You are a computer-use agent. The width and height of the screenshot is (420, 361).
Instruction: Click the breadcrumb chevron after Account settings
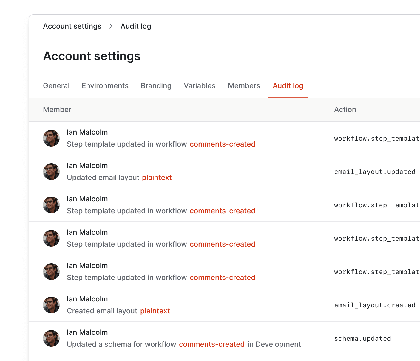point(111,26)
